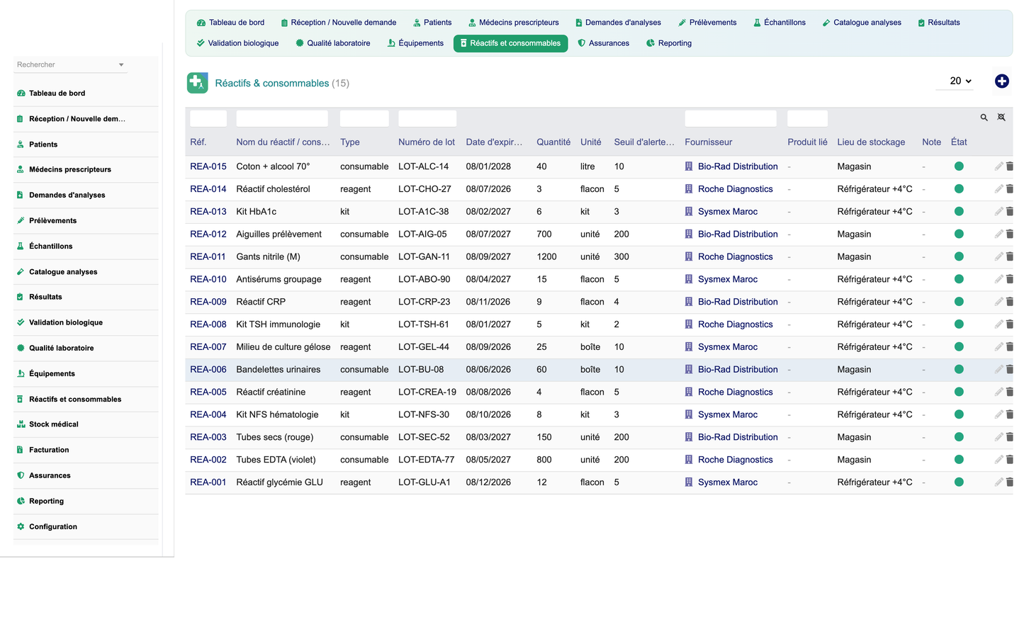The image size is (1024, 634).
Task: Click the blue add new reagent plus icon
Action: point(1001,81)
